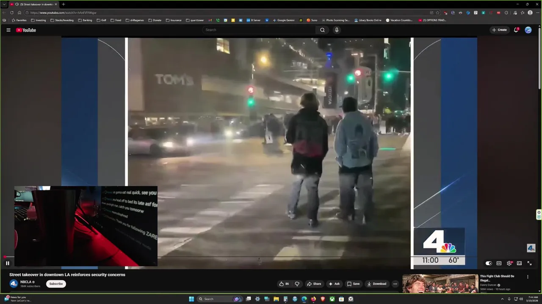This screenshot has height=304, width=542.
Task: Dislike the video with thumbs-down button
Action: 297,284
